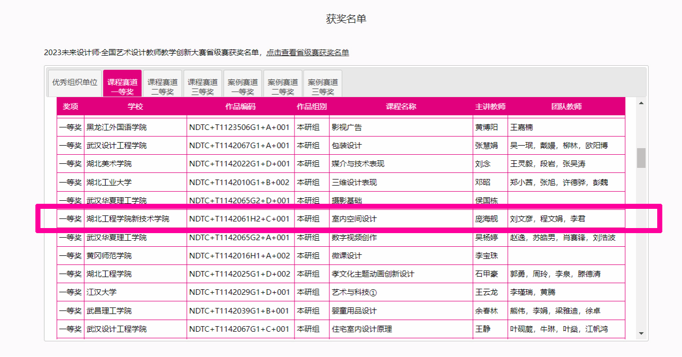682x357 pixels.
Task: Click the table scrollbar down arrow
Action: click(x=641, y=333)
